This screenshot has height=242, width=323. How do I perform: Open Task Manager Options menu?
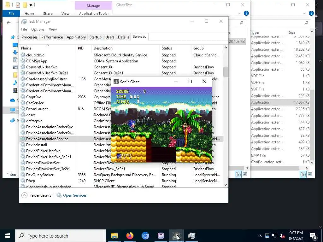pyautogui.click(x=38, y=29)
